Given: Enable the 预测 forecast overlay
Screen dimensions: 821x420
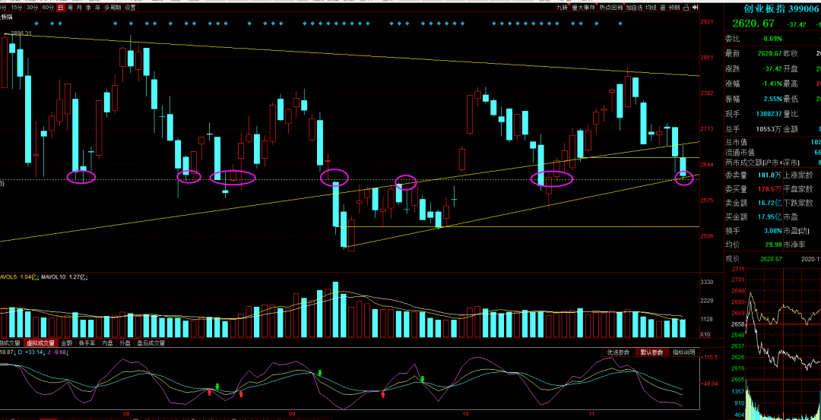Looking at the screenshot, I should coord(674,8).
